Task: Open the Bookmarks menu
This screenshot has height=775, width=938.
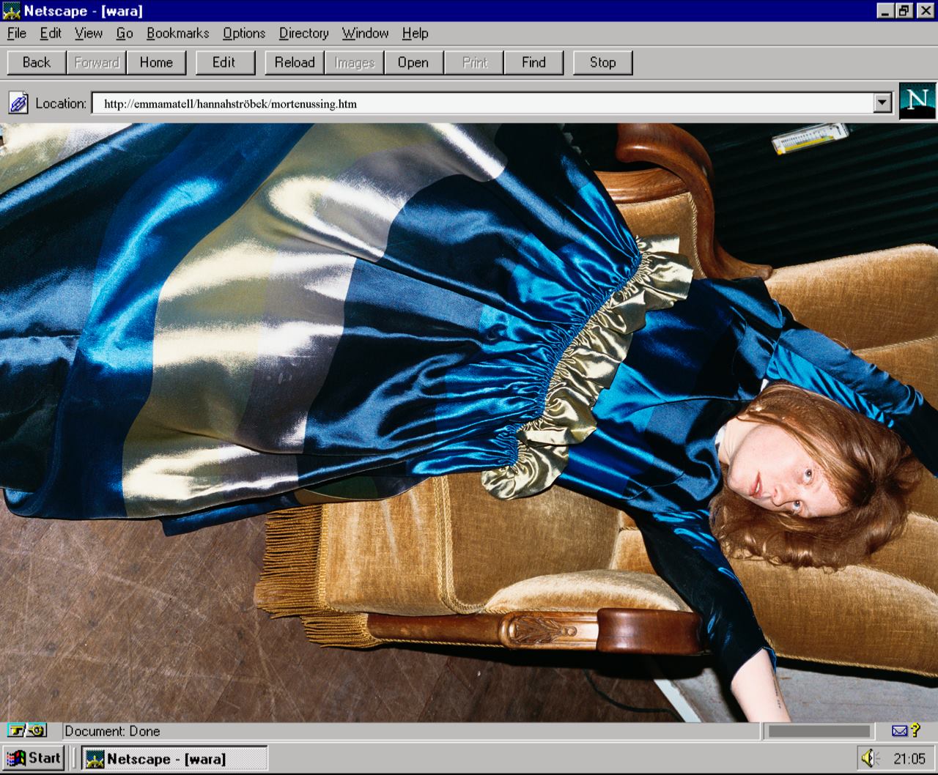Action: point(177,33)
